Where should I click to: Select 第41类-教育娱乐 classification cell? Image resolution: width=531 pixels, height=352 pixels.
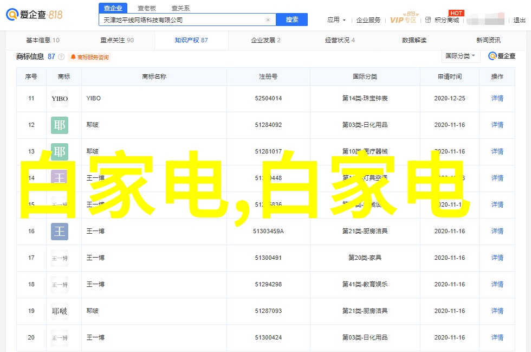[x=365, y=284]
